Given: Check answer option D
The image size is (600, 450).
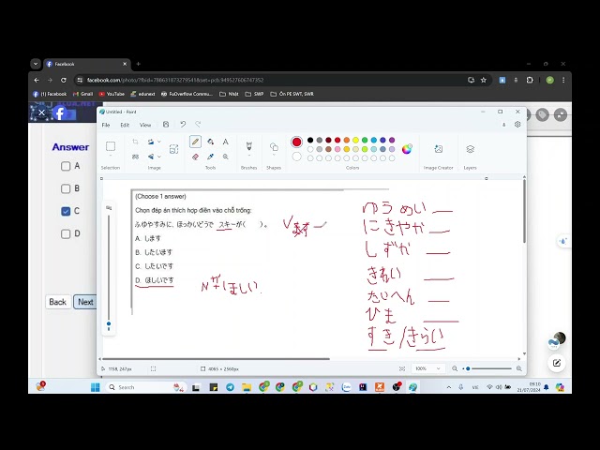Looking at the screenshot, I should point(66,233).
